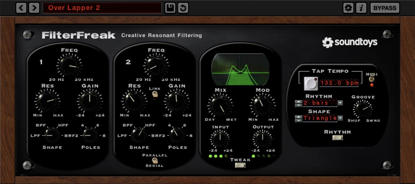This screenshot has width=415, height=184.
Task: Click the Filter 1 Shape selector knob
Action: click(52, 135)
